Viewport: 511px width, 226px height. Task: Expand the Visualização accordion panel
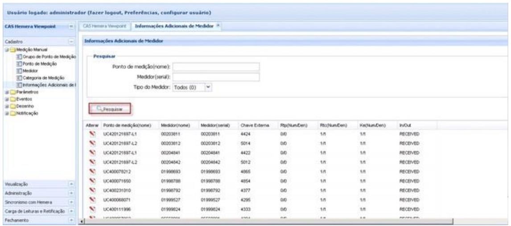71,183
